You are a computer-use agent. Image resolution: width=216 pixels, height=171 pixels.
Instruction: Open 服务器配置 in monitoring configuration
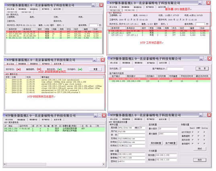click(x=156, y=143)
